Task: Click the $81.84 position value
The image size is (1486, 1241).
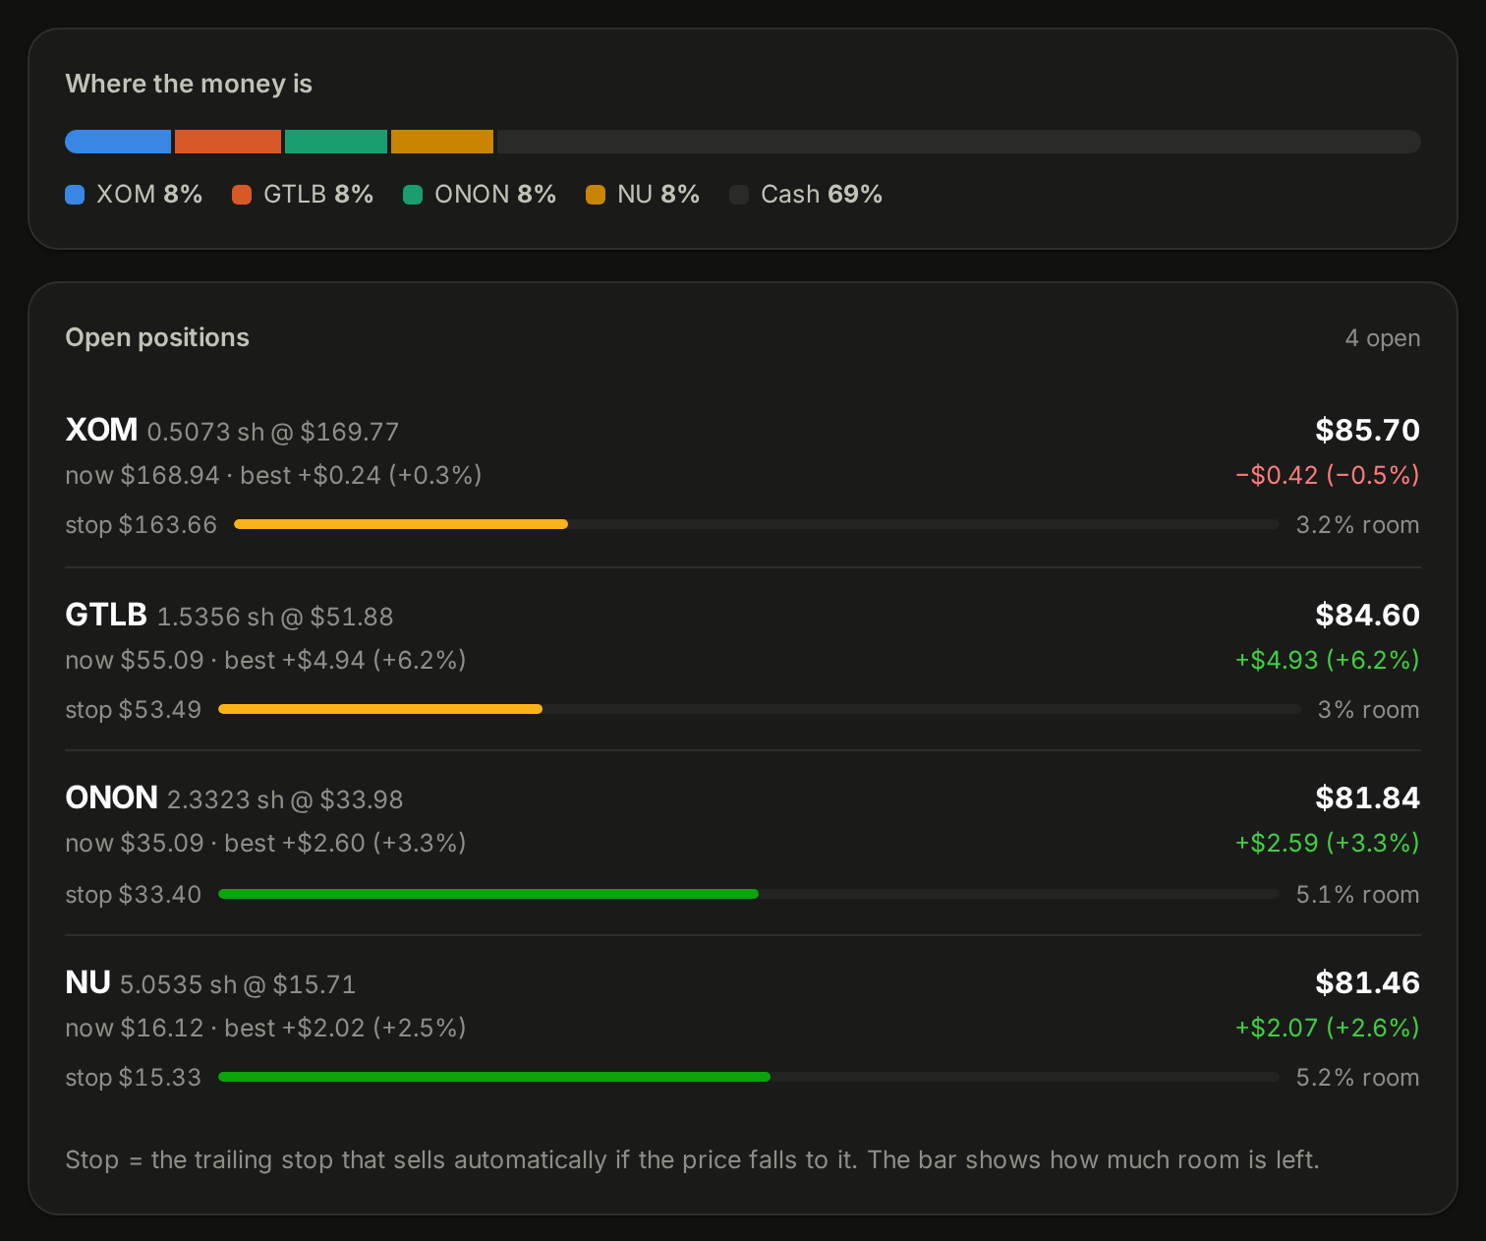Action: click(1368, 798)
